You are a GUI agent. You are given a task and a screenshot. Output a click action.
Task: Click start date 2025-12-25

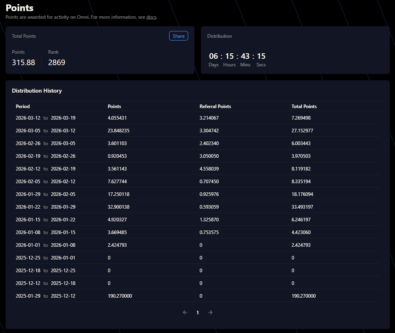pyautogui.click(x=28, y=257)
